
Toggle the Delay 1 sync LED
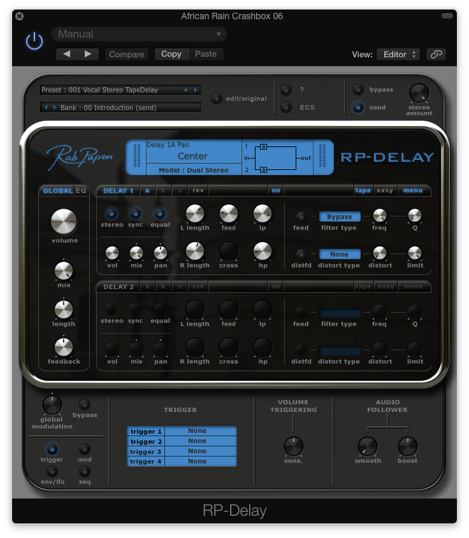(x=135, y=214)
